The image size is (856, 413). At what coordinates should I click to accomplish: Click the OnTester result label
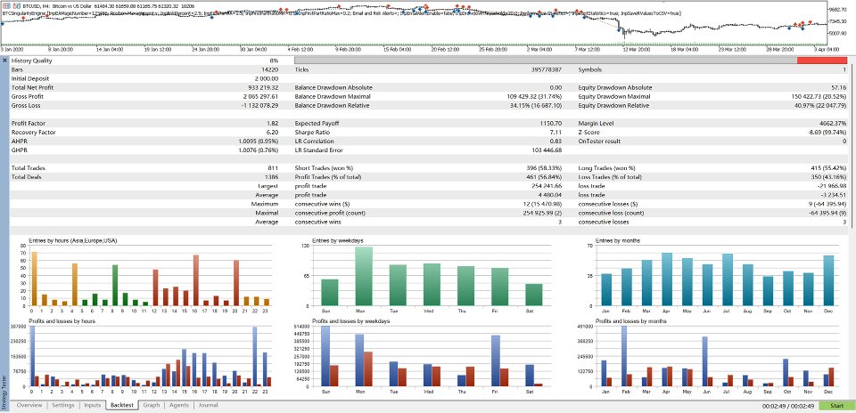coord(597,142)
